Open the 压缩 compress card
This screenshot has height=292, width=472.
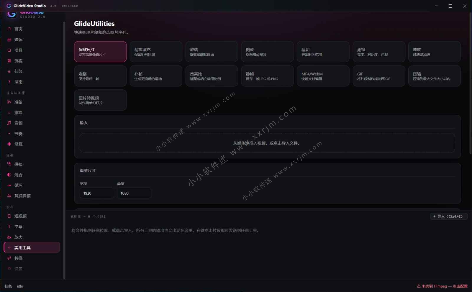coord(435,76)
